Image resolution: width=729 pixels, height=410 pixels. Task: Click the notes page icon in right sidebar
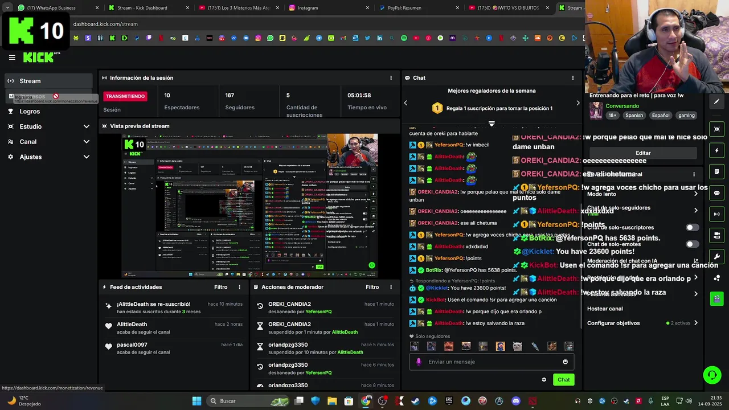pyautogui.click(x=717, y=172)
